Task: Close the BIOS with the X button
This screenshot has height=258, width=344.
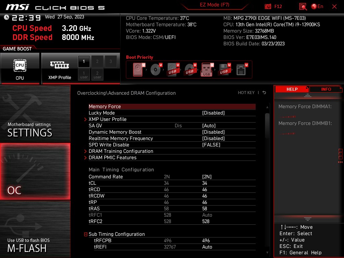Action: 334,7
